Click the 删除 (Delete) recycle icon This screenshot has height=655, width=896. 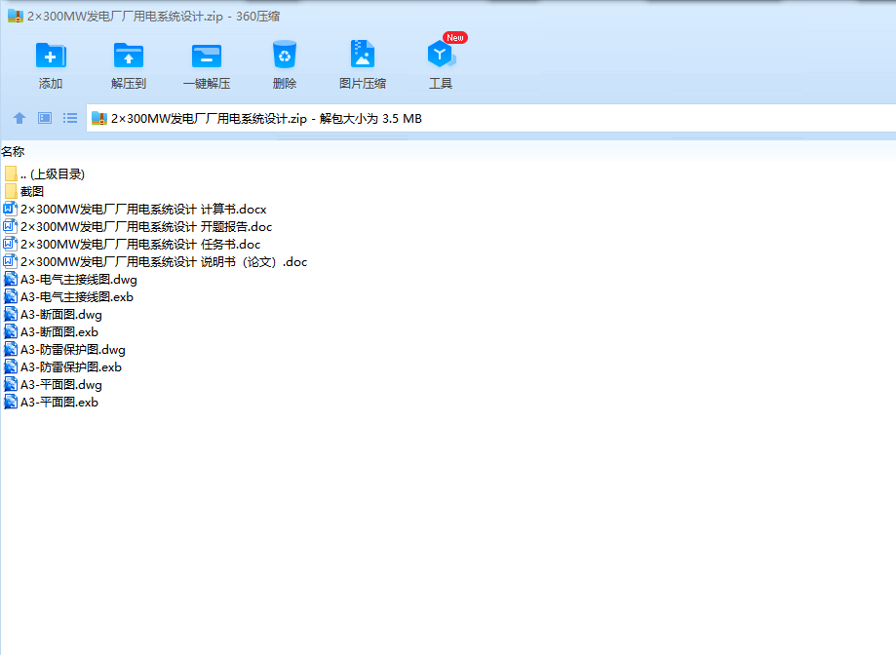pyautogui.click(x=284, y=55)
